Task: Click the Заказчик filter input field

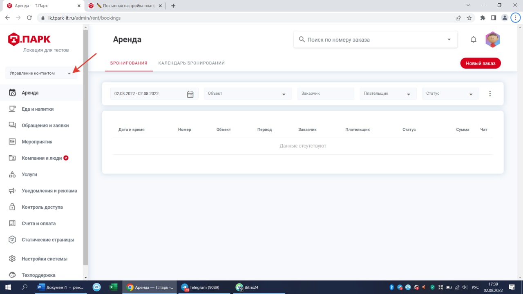Action: (325, 94)
